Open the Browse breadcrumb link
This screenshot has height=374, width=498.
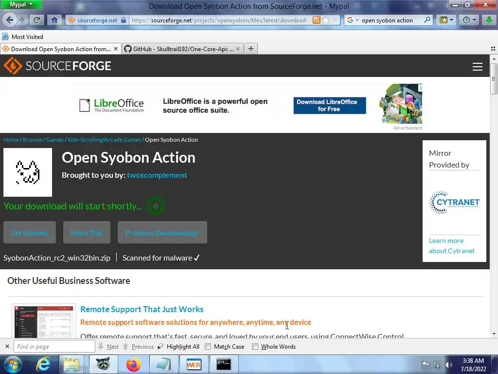pyautogui.click(x=33, y=140)
